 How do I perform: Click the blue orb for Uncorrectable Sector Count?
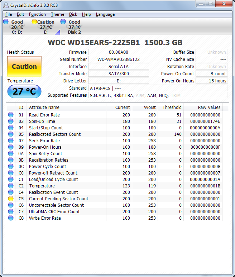pyautogui.click(x=11, y=205)
